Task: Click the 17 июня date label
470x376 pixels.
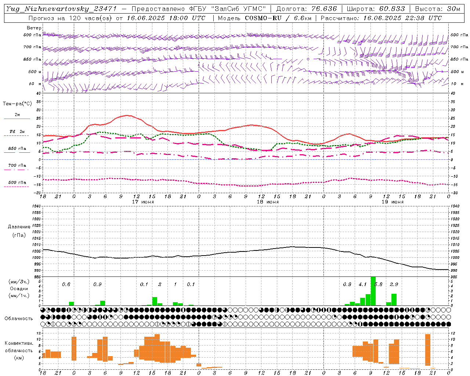Action: [x=142, y=202]
